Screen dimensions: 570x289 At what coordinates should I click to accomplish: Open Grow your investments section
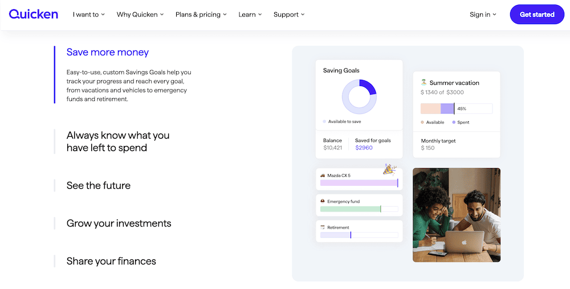tap(119, 223)
